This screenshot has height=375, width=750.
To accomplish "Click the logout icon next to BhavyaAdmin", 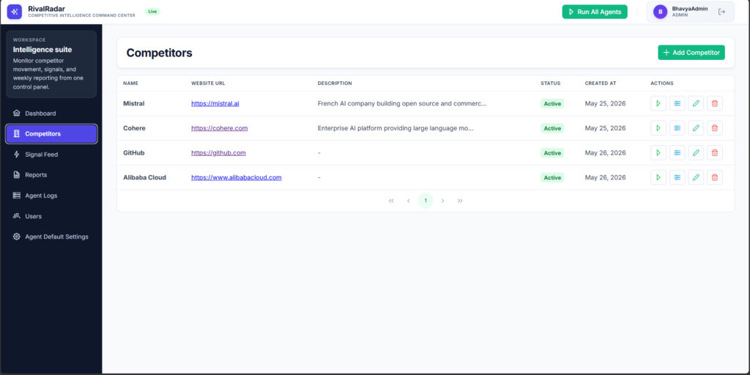I will pos(721,12).
